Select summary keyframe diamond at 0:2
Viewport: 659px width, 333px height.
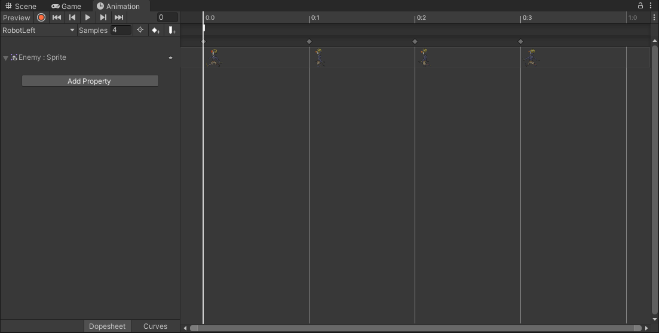pos(415,42)
